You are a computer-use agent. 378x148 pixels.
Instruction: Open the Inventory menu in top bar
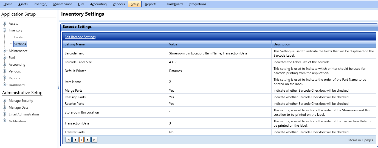(40, 4)
